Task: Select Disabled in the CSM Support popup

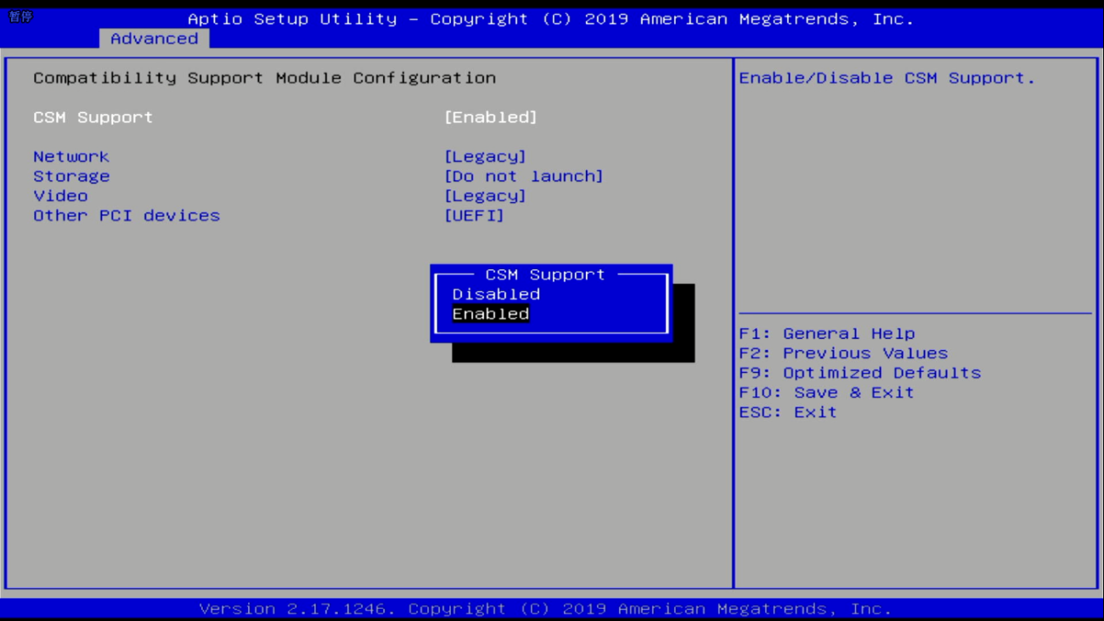Action: pos(495,294)
